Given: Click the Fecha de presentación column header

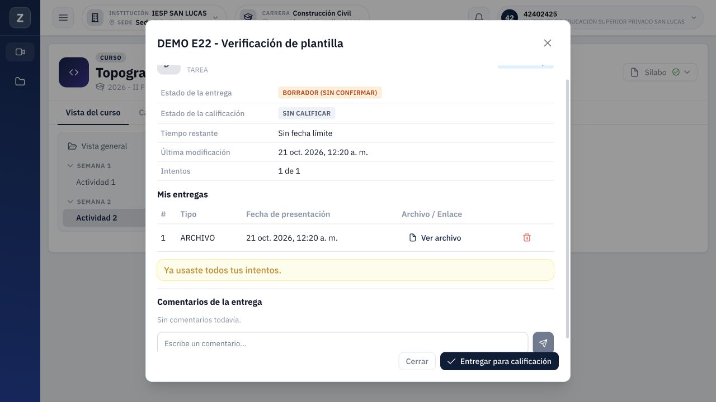Looking at the screenshot, I should (x=288, y=214).
